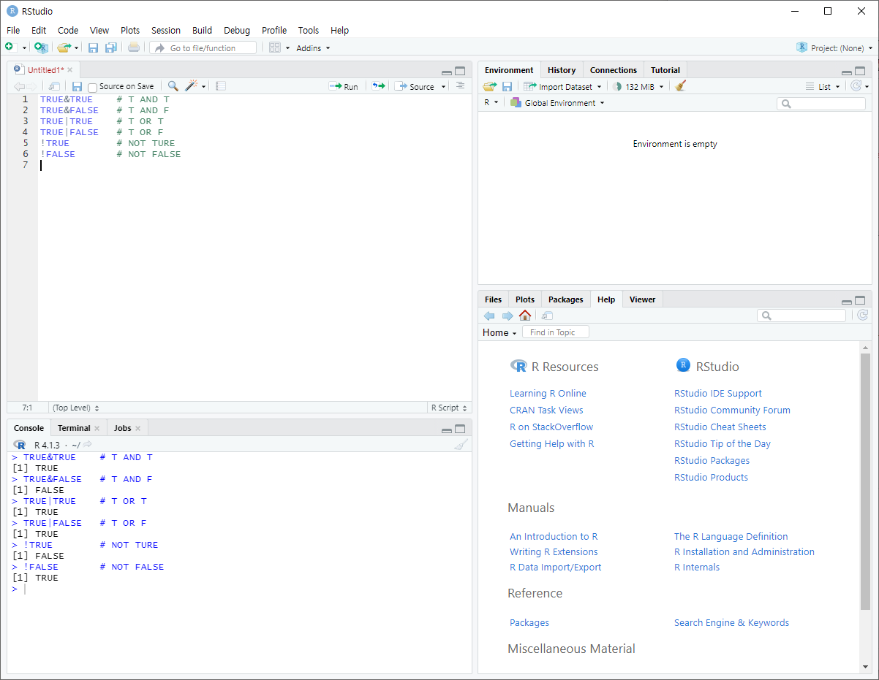Click the Help back arrow icon
This screenshot has width=879, height=680.
click(x=489, y=316)
